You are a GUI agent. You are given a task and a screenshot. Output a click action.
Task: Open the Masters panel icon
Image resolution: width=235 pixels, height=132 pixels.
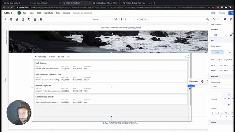pyautogui.click(x=17, y=19)
